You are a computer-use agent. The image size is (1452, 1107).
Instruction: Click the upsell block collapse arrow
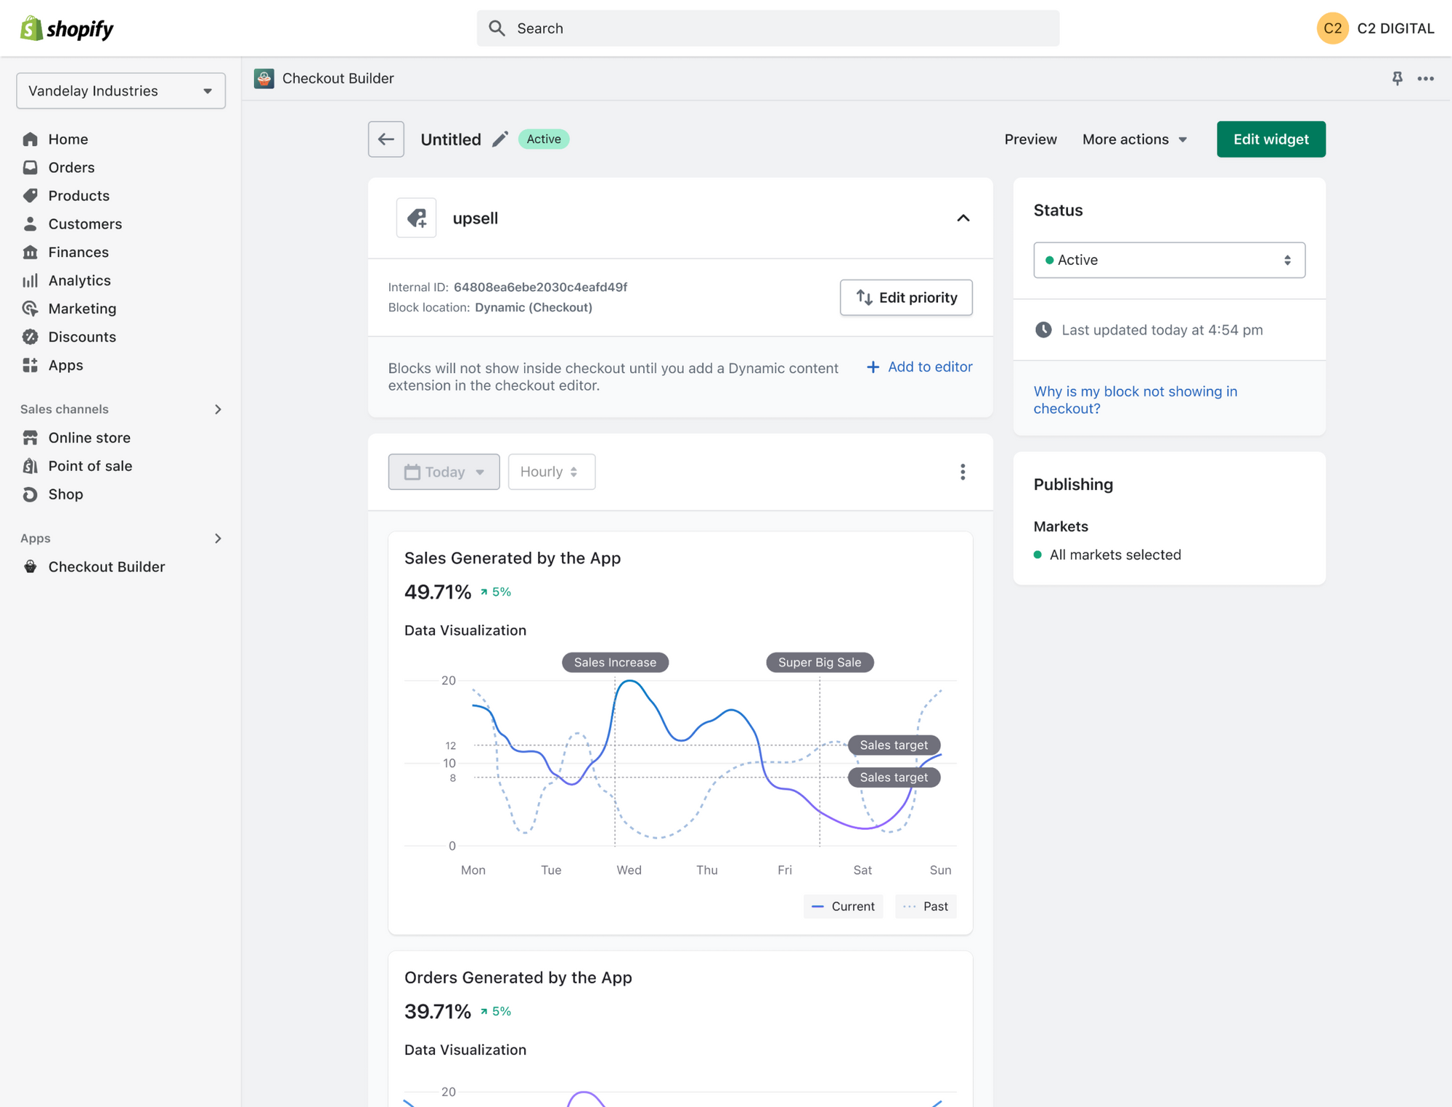coord(963,218)
